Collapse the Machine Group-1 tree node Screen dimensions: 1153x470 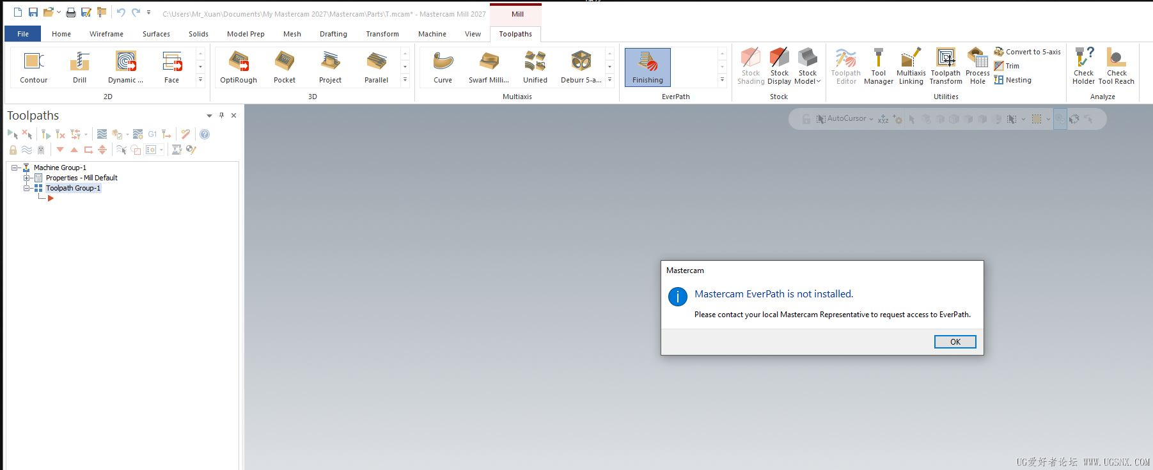tap(15, 168)
